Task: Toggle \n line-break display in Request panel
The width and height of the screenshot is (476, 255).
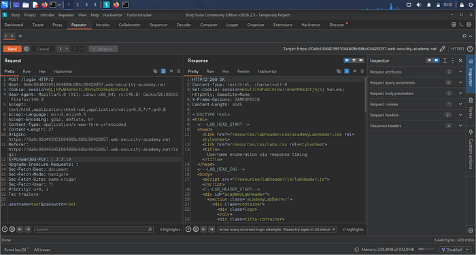Action: 171,71
